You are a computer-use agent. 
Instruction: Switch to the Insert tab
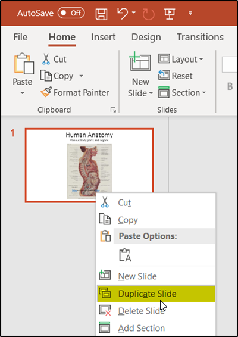click(x=104, y=37)
